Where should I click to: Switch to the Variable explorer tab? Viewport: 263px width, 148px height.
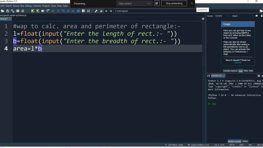(230, 71)
